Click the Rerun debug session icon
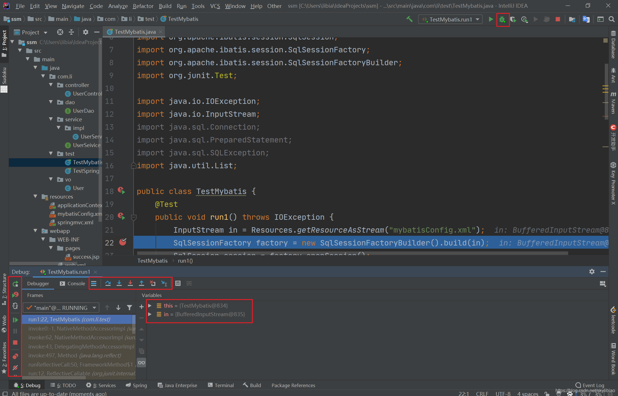The width and height of the screenshot is (618, 396). pos(15,284)
